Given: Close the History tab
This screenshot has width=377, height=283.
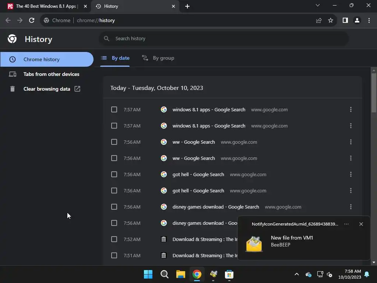Looking at the screenshot, I should 173,6.
